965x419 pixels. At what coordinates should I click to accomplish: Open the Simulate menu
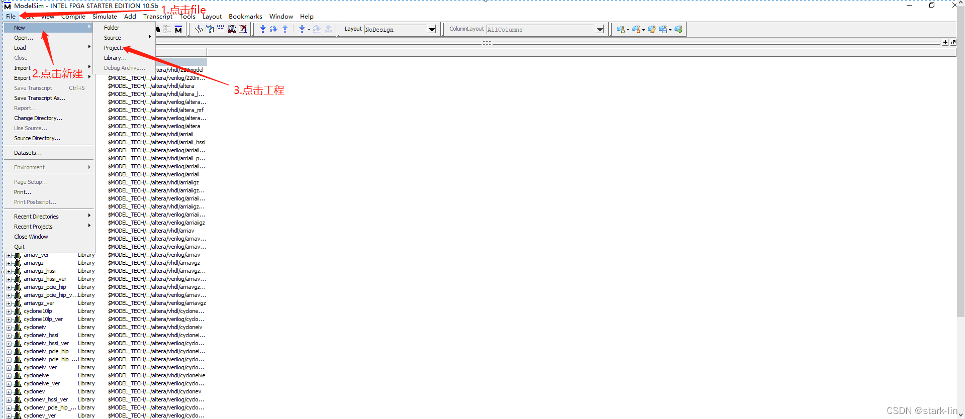[x=105, y=17]
